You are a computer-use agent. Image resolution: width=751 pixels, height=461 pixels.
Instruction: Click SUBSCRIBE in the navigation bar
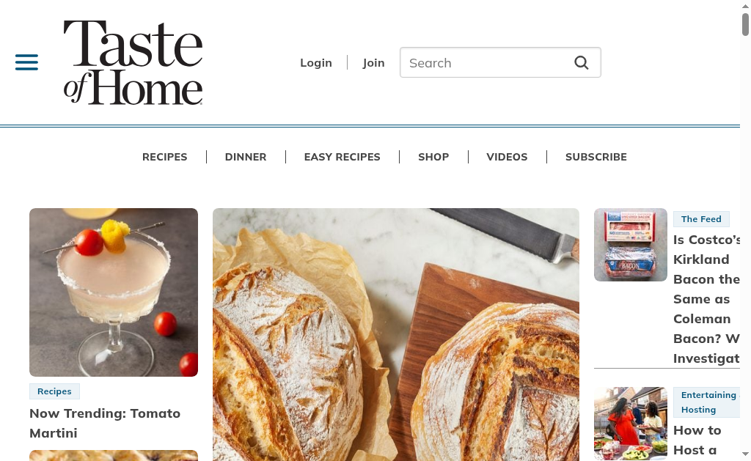click(596, 157)
